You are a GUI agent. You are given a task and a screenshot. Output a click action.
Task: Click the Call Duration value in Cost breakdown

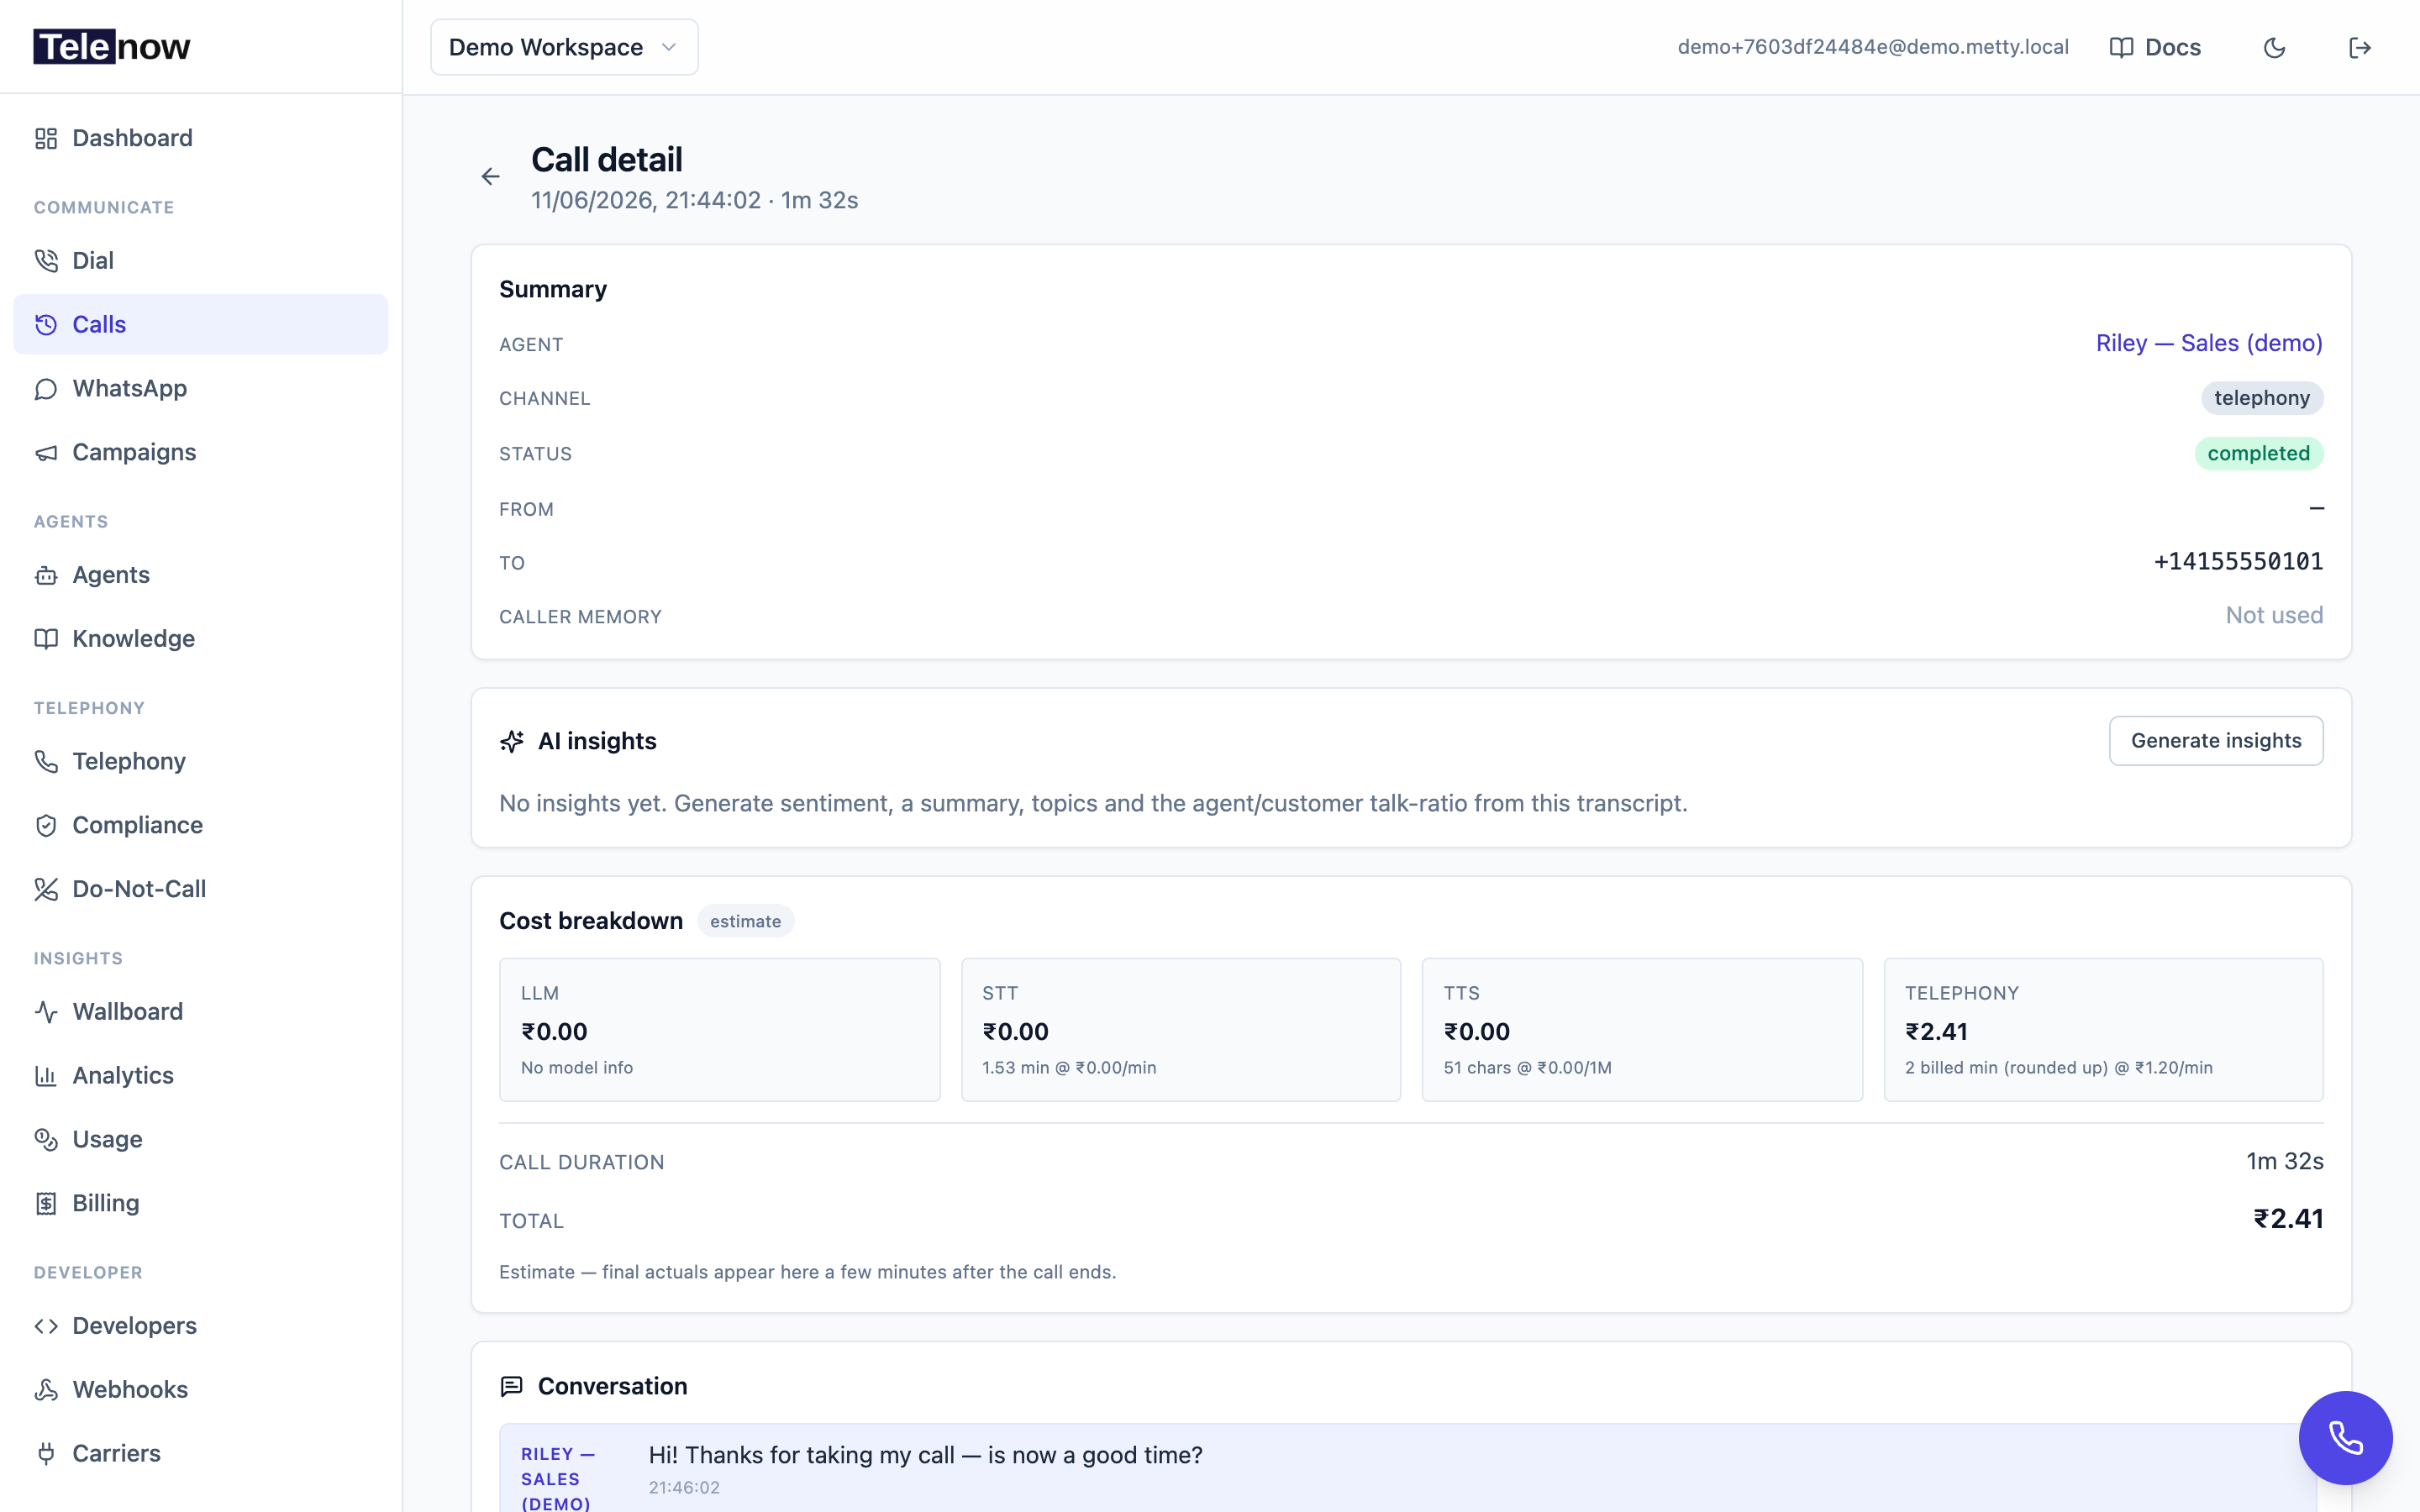click(x=2285, y=1162)
